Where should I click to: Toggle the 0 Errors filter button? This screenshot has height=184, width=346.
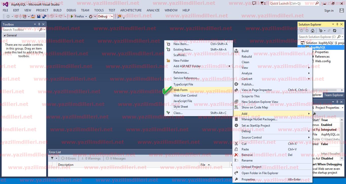68,158
